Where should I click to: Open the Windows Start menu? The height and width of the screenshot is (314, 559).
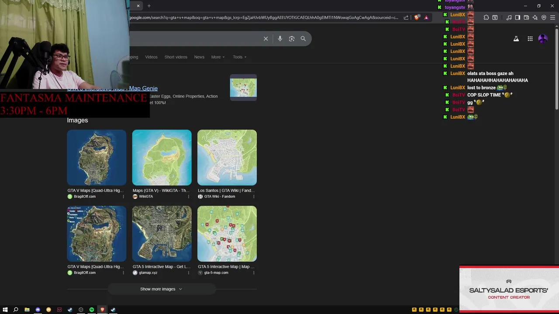(x=5, y=310)
